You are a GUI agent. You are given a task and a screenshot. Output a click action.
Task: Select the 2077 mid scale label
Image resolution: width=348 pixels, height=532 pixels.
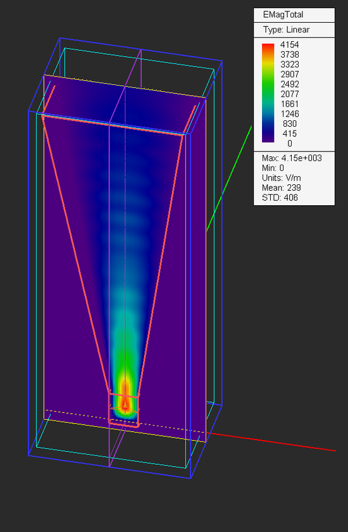290,94
